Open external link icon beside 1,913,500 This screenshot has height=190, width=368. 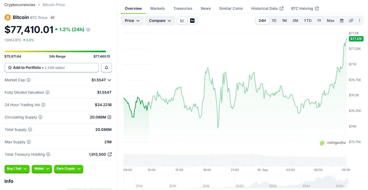tap(110, 154)
